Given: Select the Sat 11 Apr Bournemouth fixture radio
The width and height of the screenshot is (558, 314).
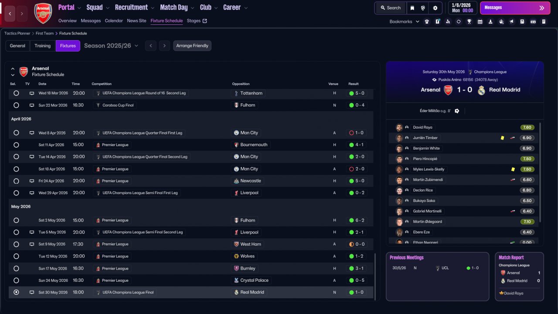Looking at the screenshot, I should pyautogui.click(x=16, y=145).
